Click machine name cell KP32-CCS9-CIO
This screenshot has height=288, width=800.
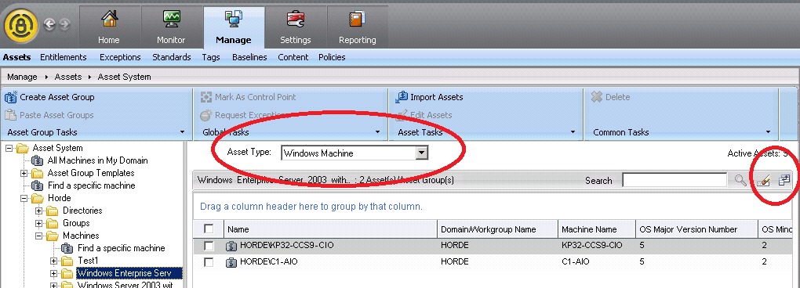[x=592, y=245]
